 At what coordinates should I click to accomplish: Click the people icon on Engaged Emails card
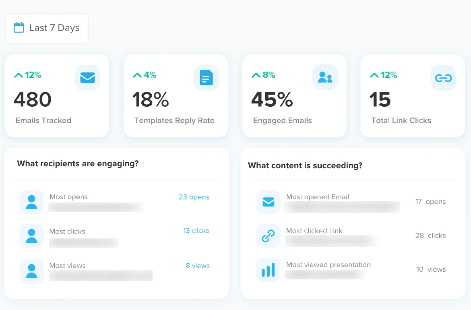tap(325, 77)
